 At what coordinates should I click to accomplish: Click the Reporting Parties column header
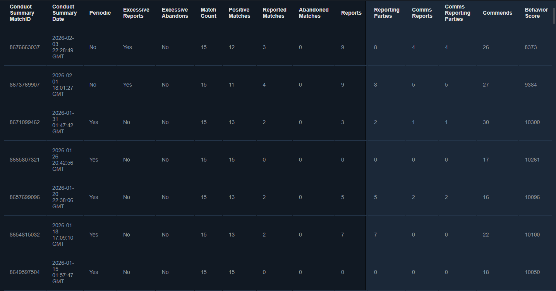[386, 13]
